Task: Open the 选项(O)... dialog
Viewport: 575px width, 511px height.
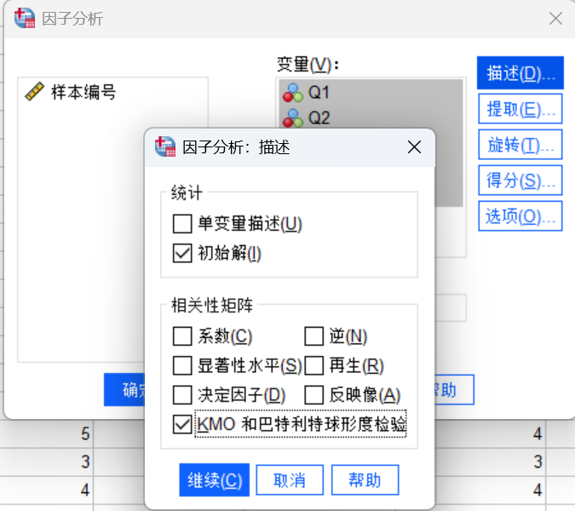Action: 520,216
